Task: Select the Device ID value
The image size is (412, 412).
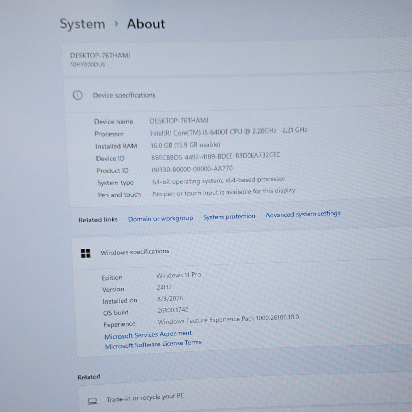Action: click(216, 156)
